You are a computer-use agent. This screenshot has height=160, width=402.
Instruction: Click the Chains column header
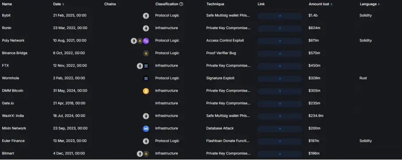(x=110, y=4)
